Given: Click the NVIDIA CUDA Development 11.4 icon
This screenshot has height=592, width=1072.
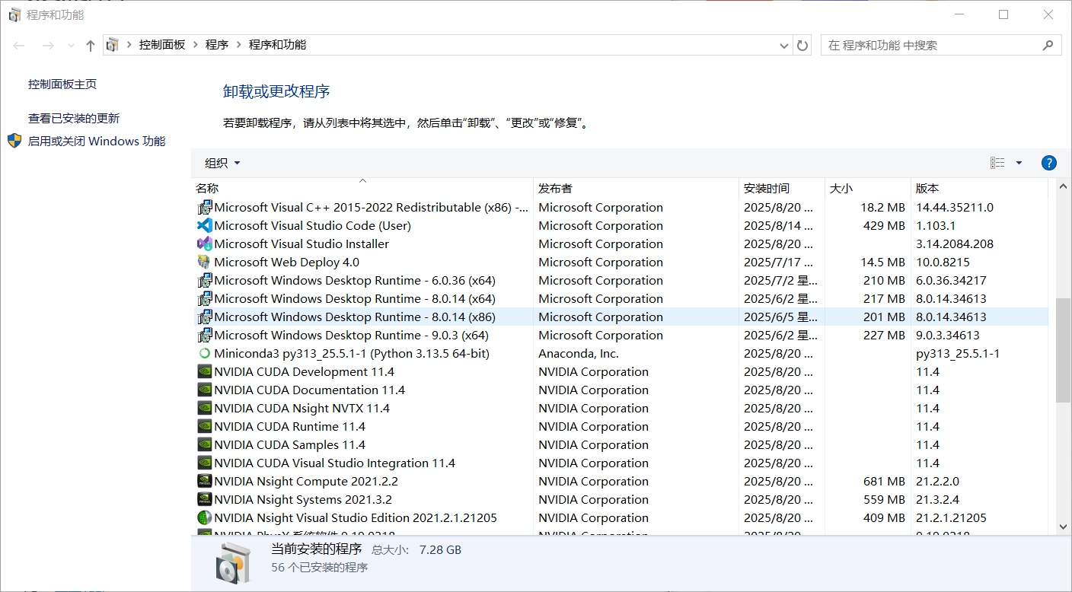Looking at the screenshot, I should [x=204, y=371].
